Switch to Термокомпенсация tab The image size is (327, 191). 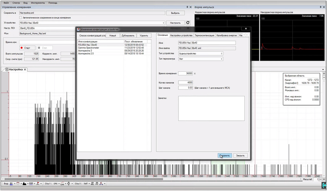pyautogui.click(x=204, y=35)
